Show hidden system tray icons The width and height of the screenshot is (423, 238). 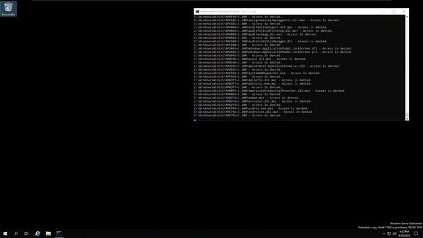[x=384, y=233]
